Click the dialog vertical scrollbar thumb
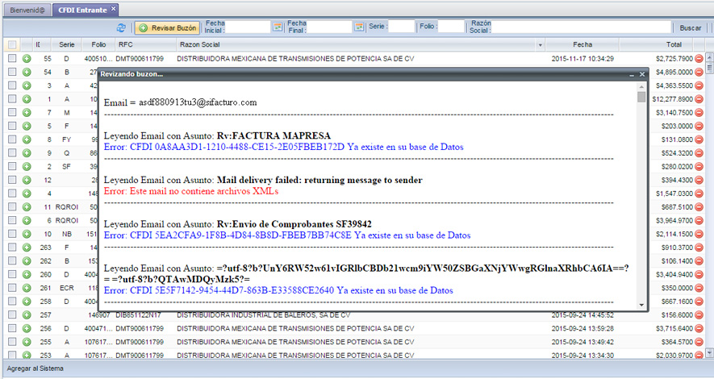Screen dimensions: 714x379 641,97
